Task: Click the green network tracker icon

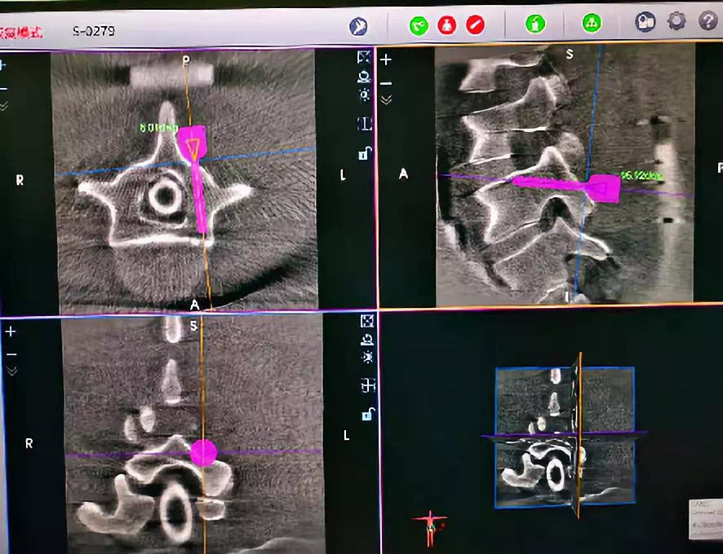Action: coord(592,24)
